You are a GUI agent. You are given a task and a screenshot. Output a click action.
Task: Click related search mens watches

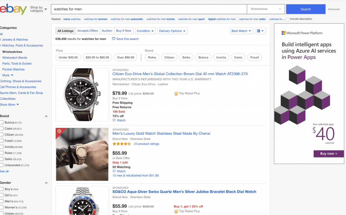(72, 19)
